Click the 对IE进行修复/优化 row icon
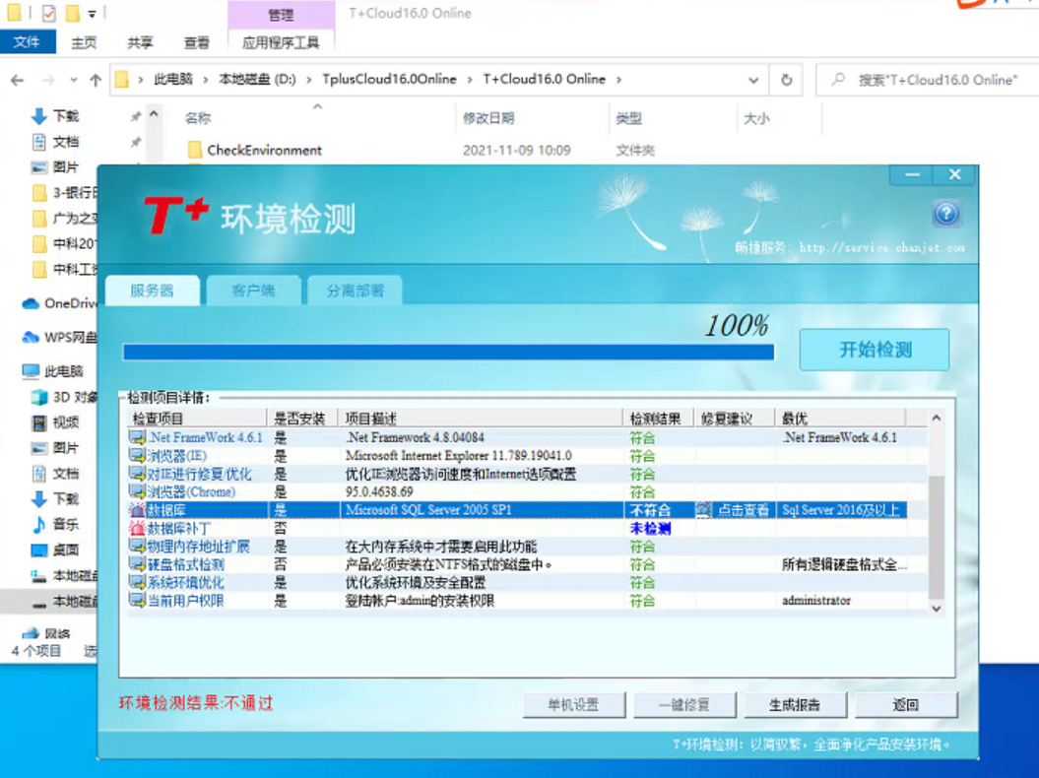This screenshot has height=778, width=1039. click(137, 474)
